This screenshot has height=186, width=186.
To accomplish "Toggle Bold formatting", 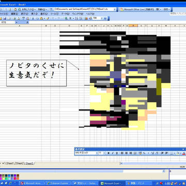I will (109, 153).
